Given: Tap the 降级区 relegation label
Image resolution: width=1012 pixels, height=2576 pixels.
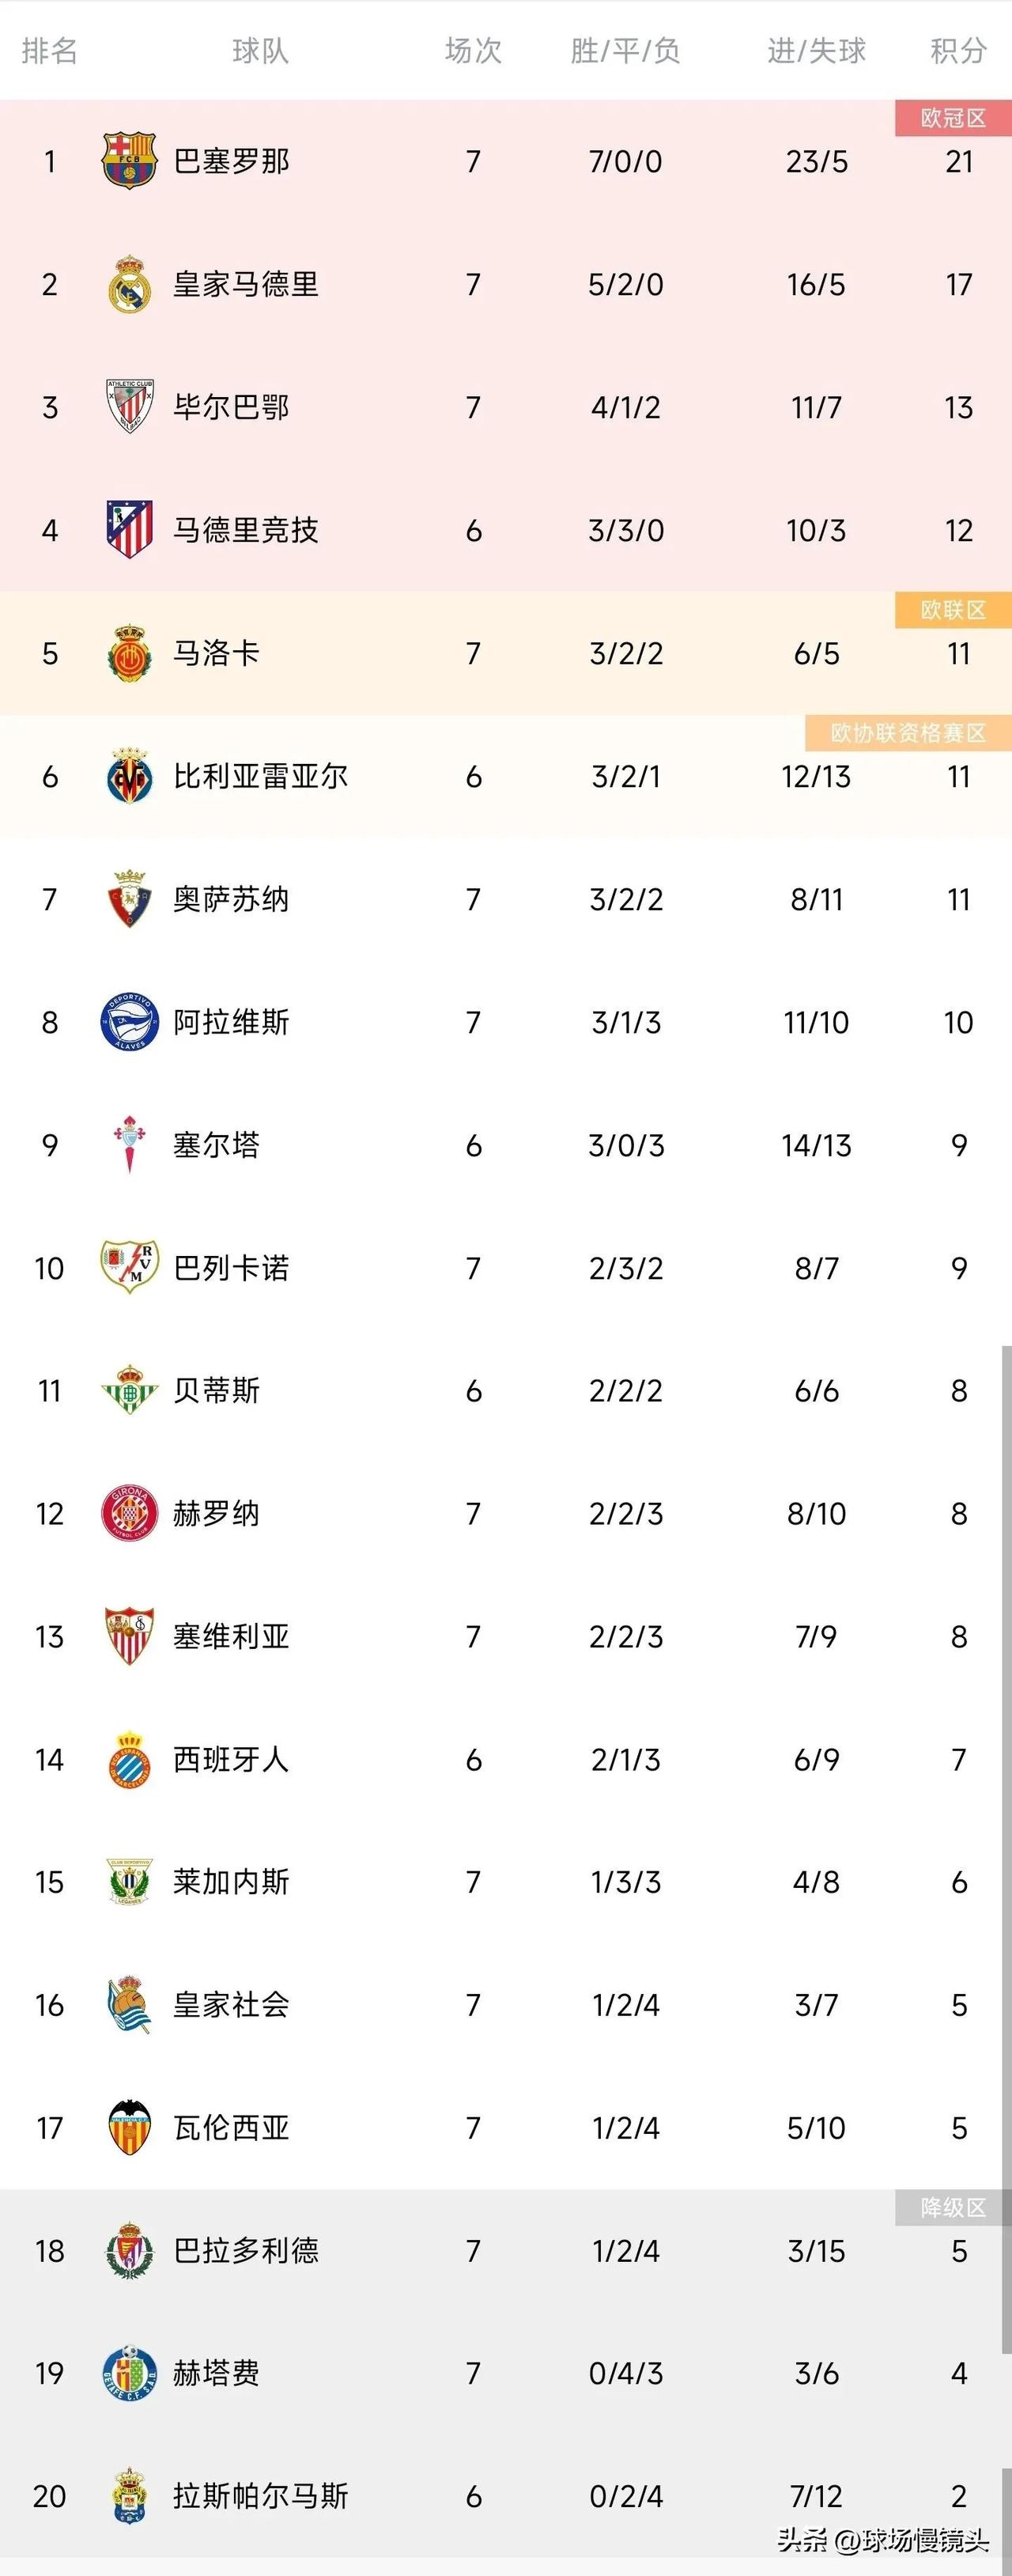Looking at the screenshot, I should [953, 2207].
